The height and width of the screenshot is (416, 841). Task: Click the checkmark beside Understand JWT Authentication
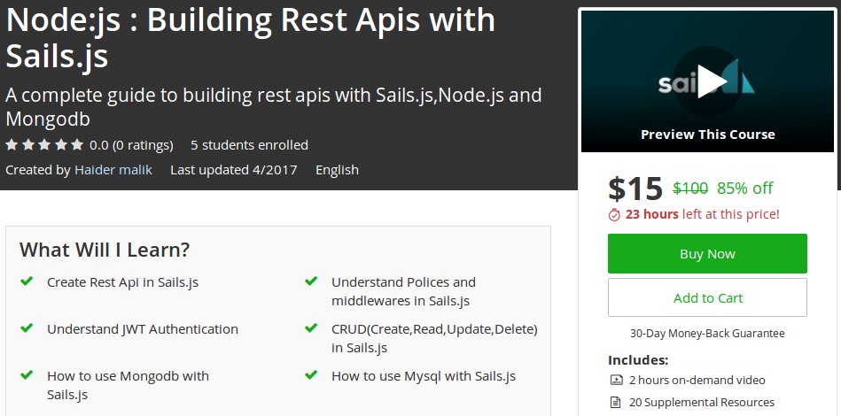pos(27,328)
